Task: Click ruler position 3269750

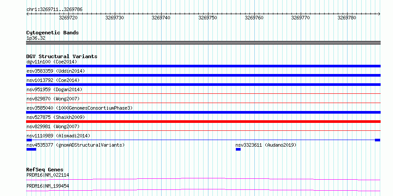Action: click(208, 18)
